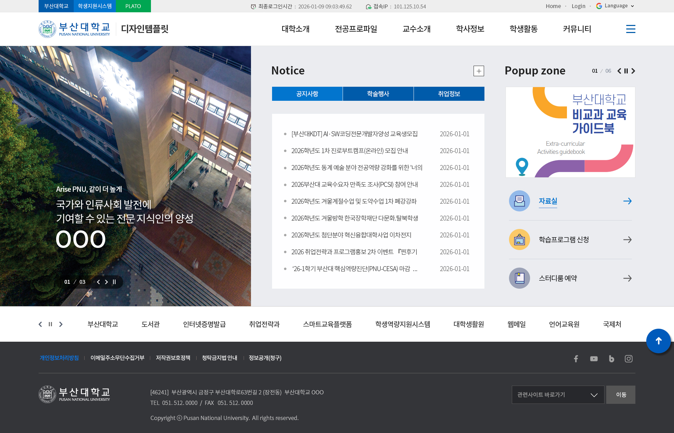674x433 pixels.
Task: Click the 학습프로그램 신청 arrow icon
Action: [628, 240]
